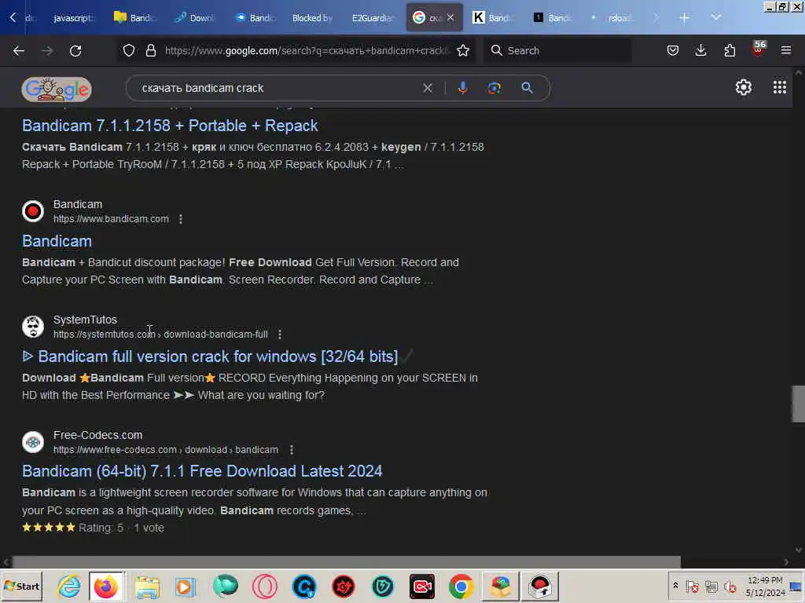Image resolution: width=805 pixels, height=603 pixels.
Task: Open the Firefox taskbar button
Action: (107, 586)
